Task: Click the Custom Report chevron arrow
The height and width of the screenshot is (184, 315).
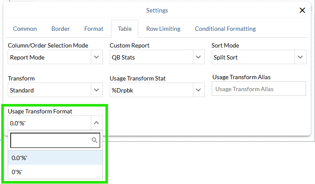Action: point(198,57)
